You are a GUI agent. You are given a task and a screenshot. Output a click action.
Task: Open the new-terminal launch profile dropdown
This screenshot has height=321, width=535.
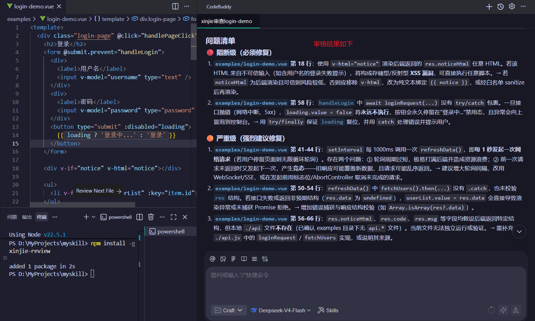(94, 217)
